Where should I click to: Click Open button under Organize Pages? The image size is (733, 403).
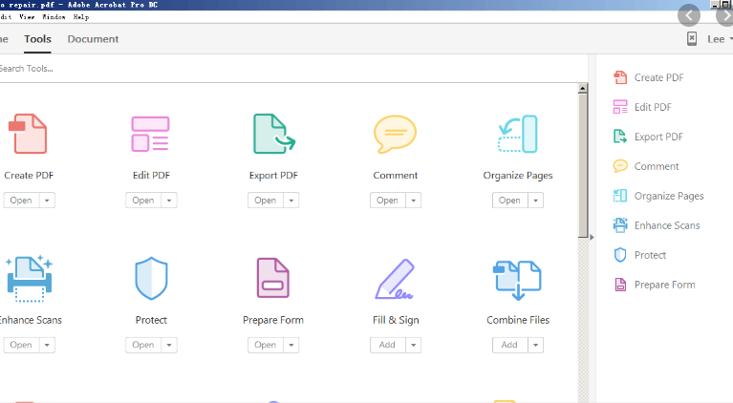click(510, 201)
